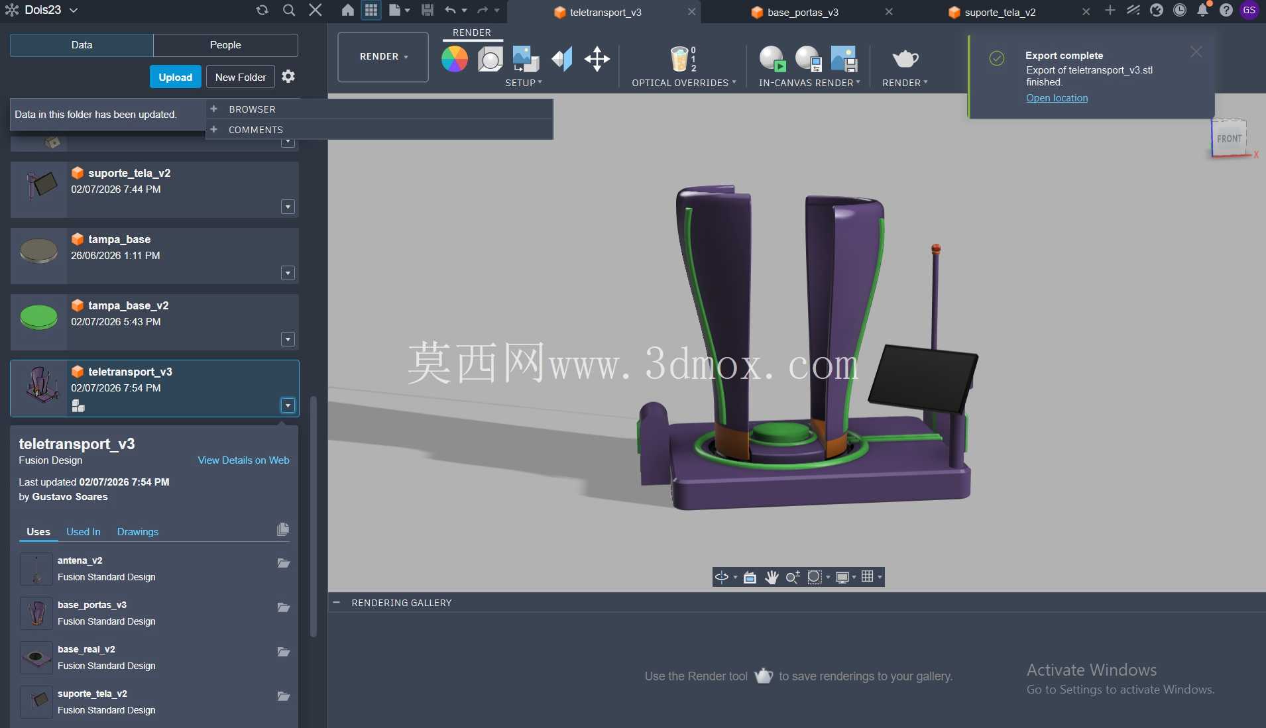Open teletransport_v3 item dropdown arrow
1266x728 pixels.
click(288, 406)
